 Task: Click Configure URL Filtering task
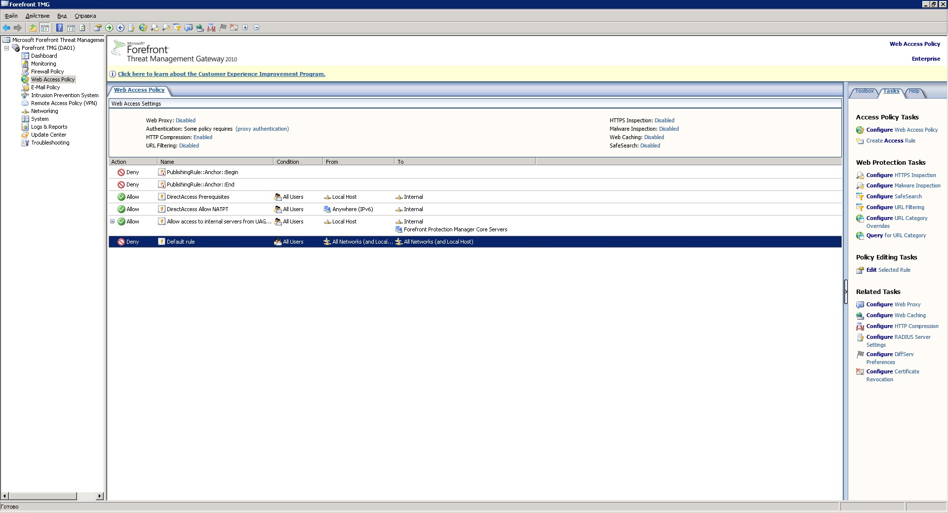895,207
